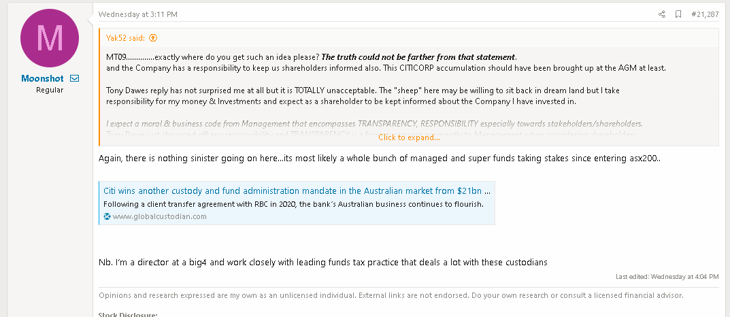
Task: Click the 'Opinions and research expressed' disclaimer text
Action: [391, 295]
